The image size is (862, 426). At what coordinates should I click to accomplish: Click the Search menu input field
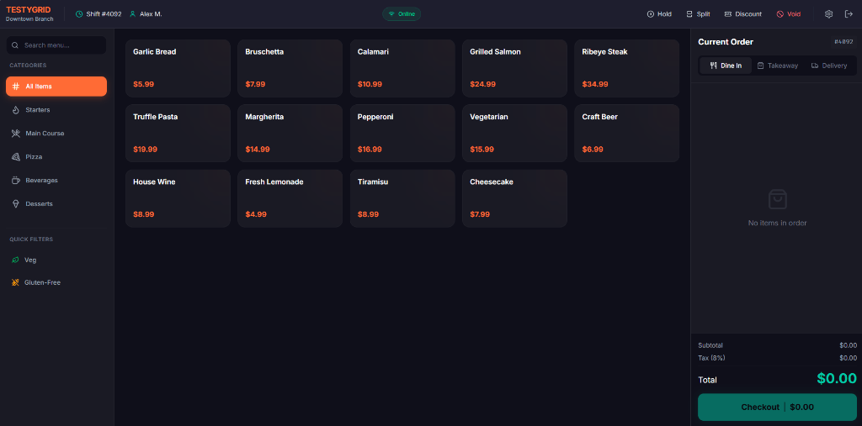pyautogui.click(x=56, y=45)
